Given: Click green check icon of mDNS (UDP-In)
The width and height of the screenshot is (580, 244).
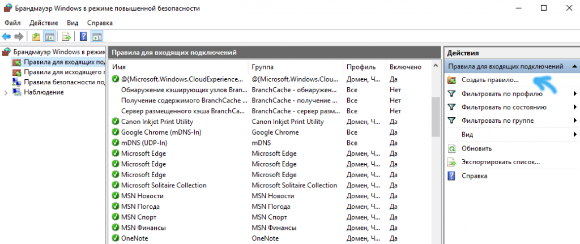Looking at the screenshot, I should pos(116,143).
